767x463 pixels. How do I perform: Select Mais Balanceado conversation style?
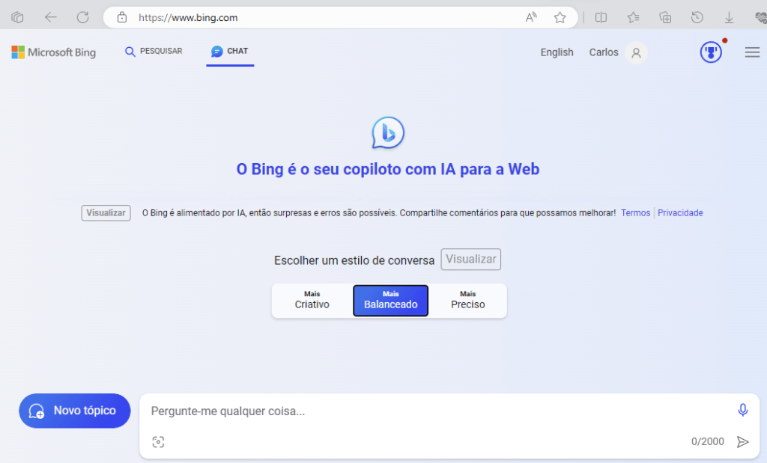click(x=391, y=301)
